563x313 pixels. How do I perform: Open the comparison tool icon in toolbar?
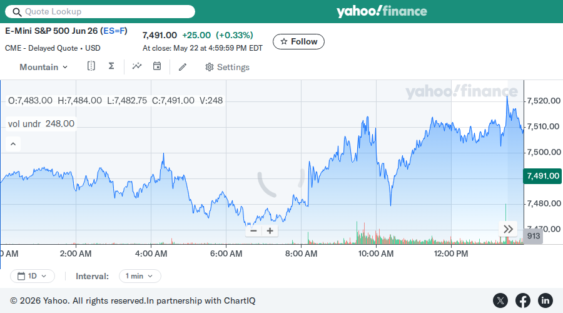point(91,66)
